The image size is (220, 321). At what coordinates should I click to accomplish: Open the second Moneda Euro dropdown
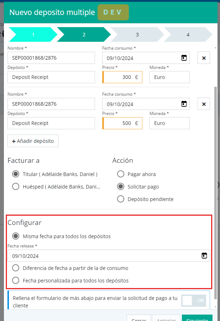click(x=169, y=123)
